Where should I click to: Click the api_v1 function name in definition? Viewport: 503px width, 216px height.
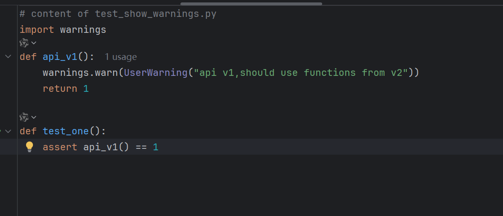(60, 57)
